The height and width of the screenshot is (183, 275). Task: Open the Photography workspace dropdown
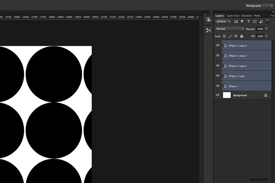click(x=259, y=6)
